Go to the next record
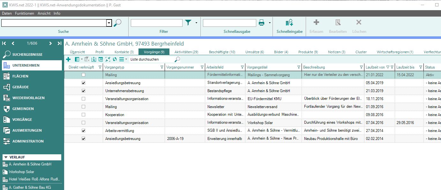The image size is (441, 190). (50, 43)
